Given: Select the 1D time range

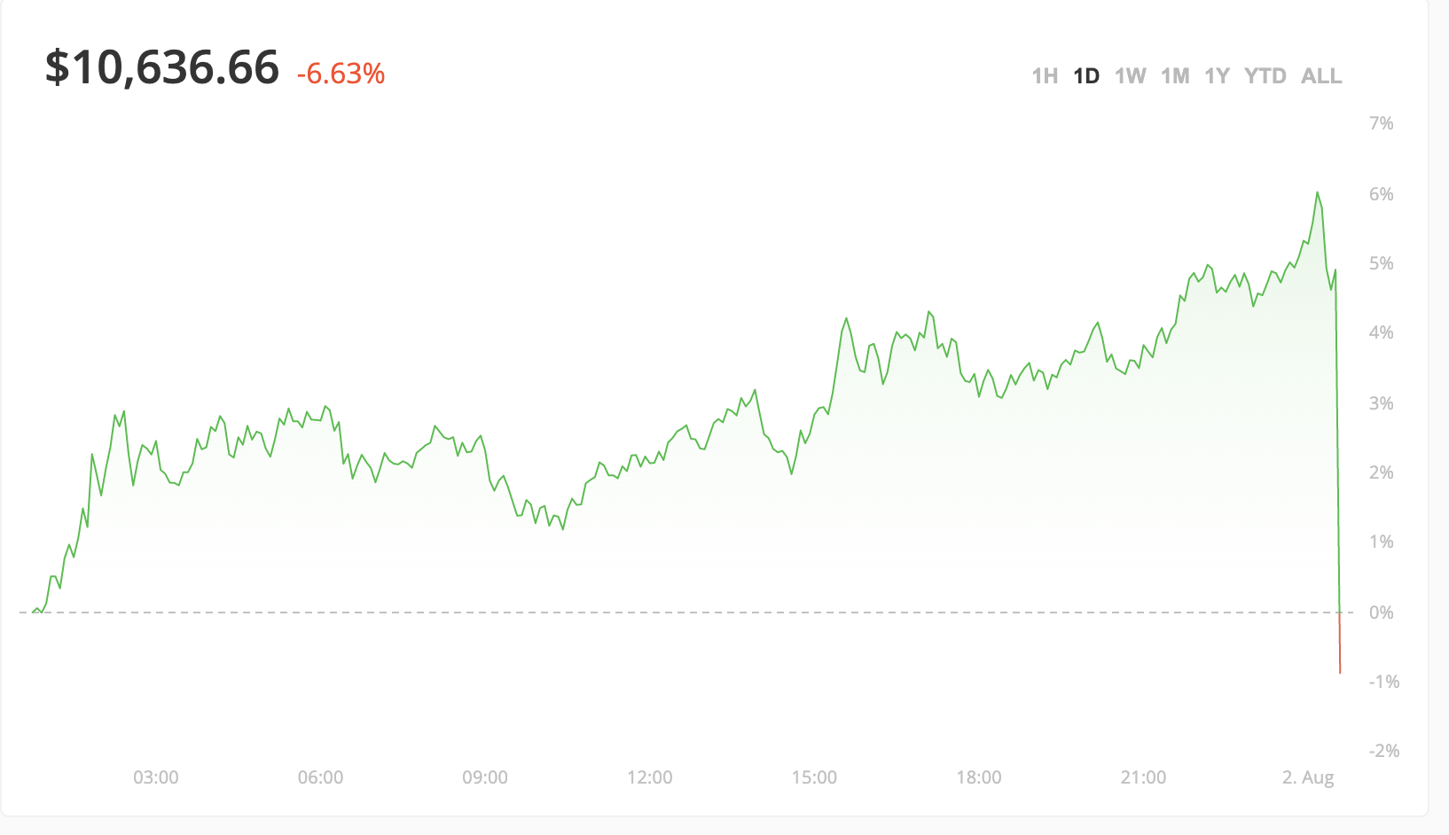Looking at the screenshot, I should click(1086, 76).
